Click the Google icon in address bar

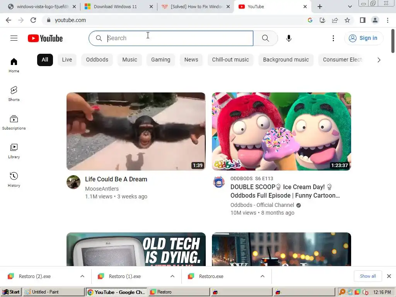[x=310, y=20]
